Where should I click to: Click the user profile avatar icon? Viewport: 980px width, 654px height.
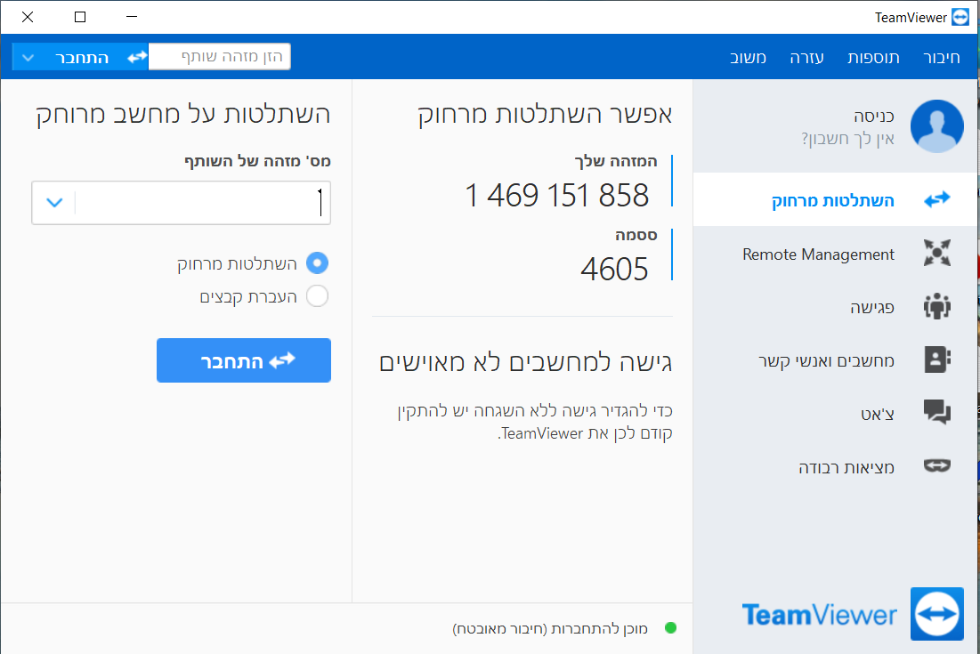click(x=936, y=126)
